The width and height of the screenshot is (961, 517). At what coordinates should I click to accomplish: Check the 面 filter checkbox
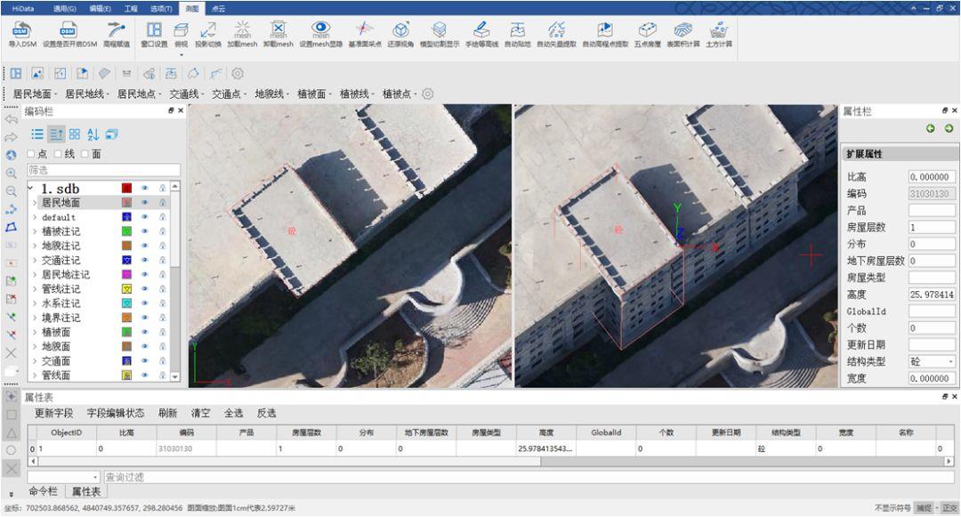(85, 154)
